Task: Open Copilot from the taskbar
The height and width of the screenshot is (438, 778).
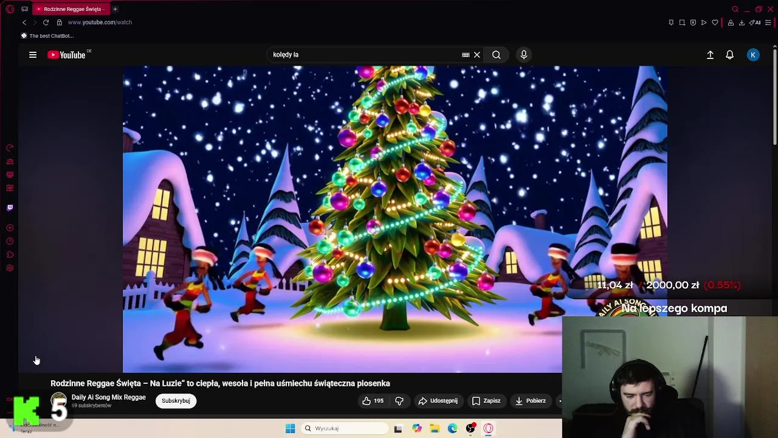Action: tap(416, 429)
